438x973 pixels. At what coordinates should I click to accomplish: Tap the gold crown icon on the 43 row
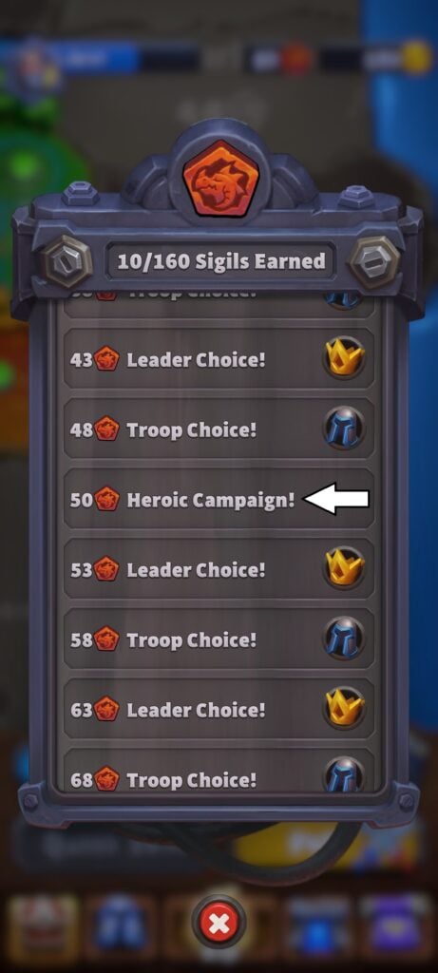pos(344,359)
